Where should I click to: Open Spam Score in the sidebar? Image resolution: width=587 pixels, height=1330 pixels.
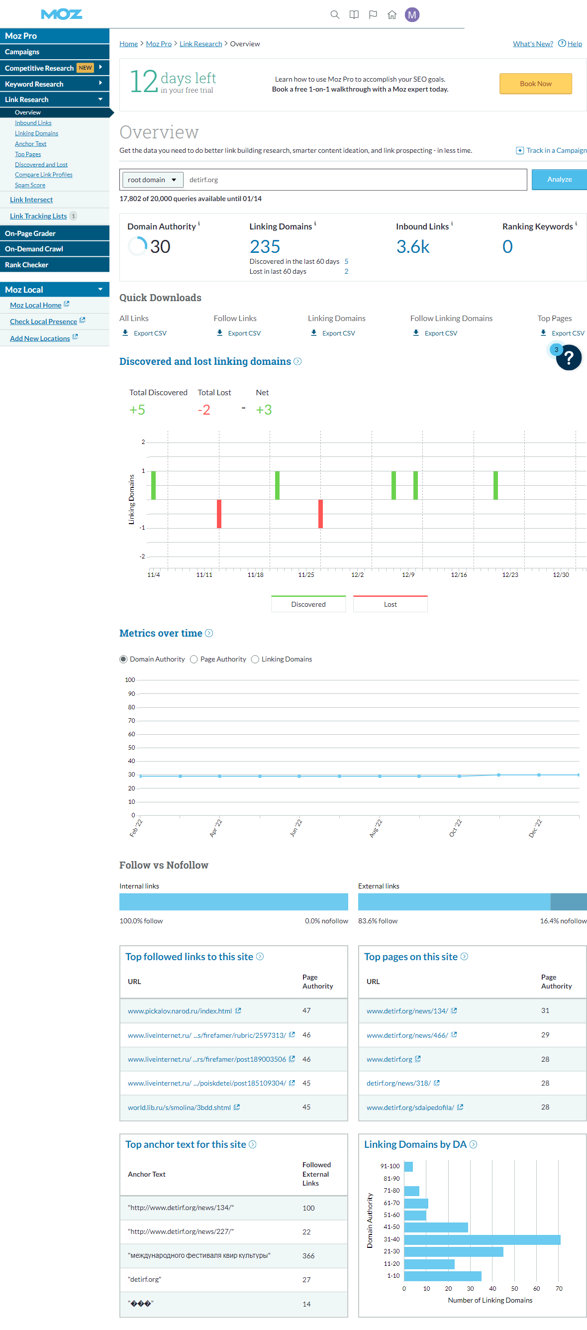click(30, 185)
